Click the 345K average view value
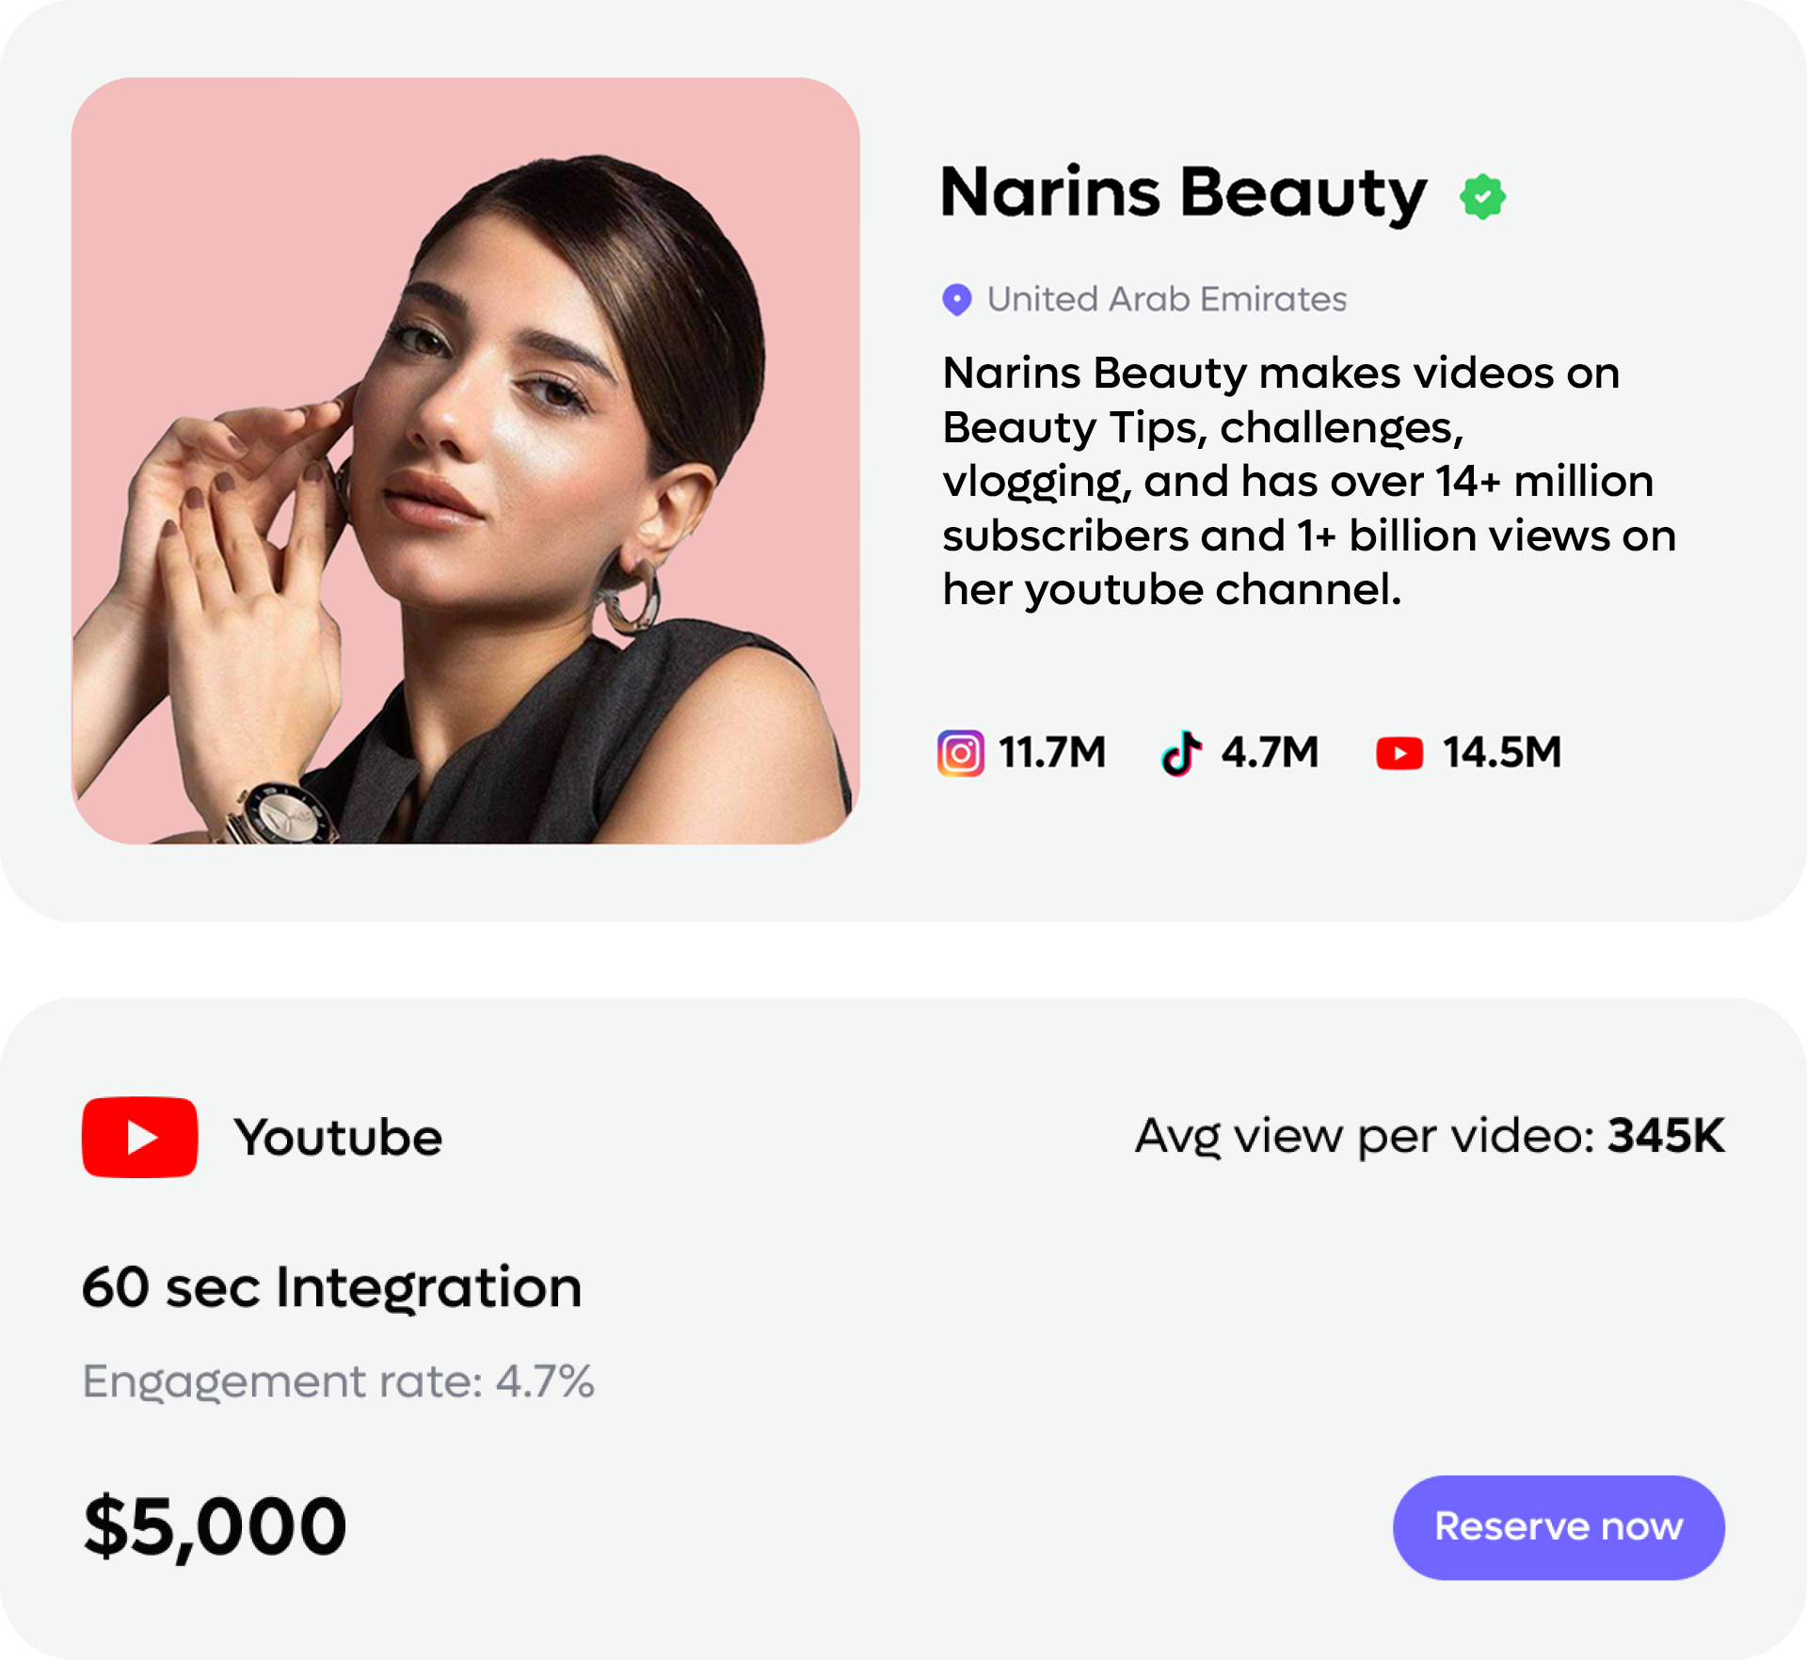This screenshot has height=1660, width=1807. pyautogui.click(x=1666, y=1135)
